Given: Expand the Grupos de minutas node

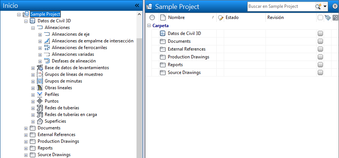Looking at the screenshot, I should [x=33, y=81].
